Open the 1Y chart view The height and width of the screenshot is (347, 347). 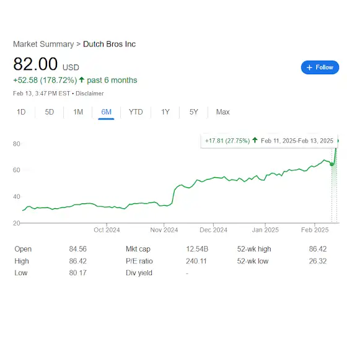coord(165,112)
